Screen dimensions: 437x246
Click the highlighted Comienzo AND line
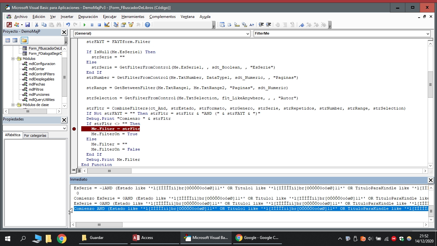coord(251,209)
